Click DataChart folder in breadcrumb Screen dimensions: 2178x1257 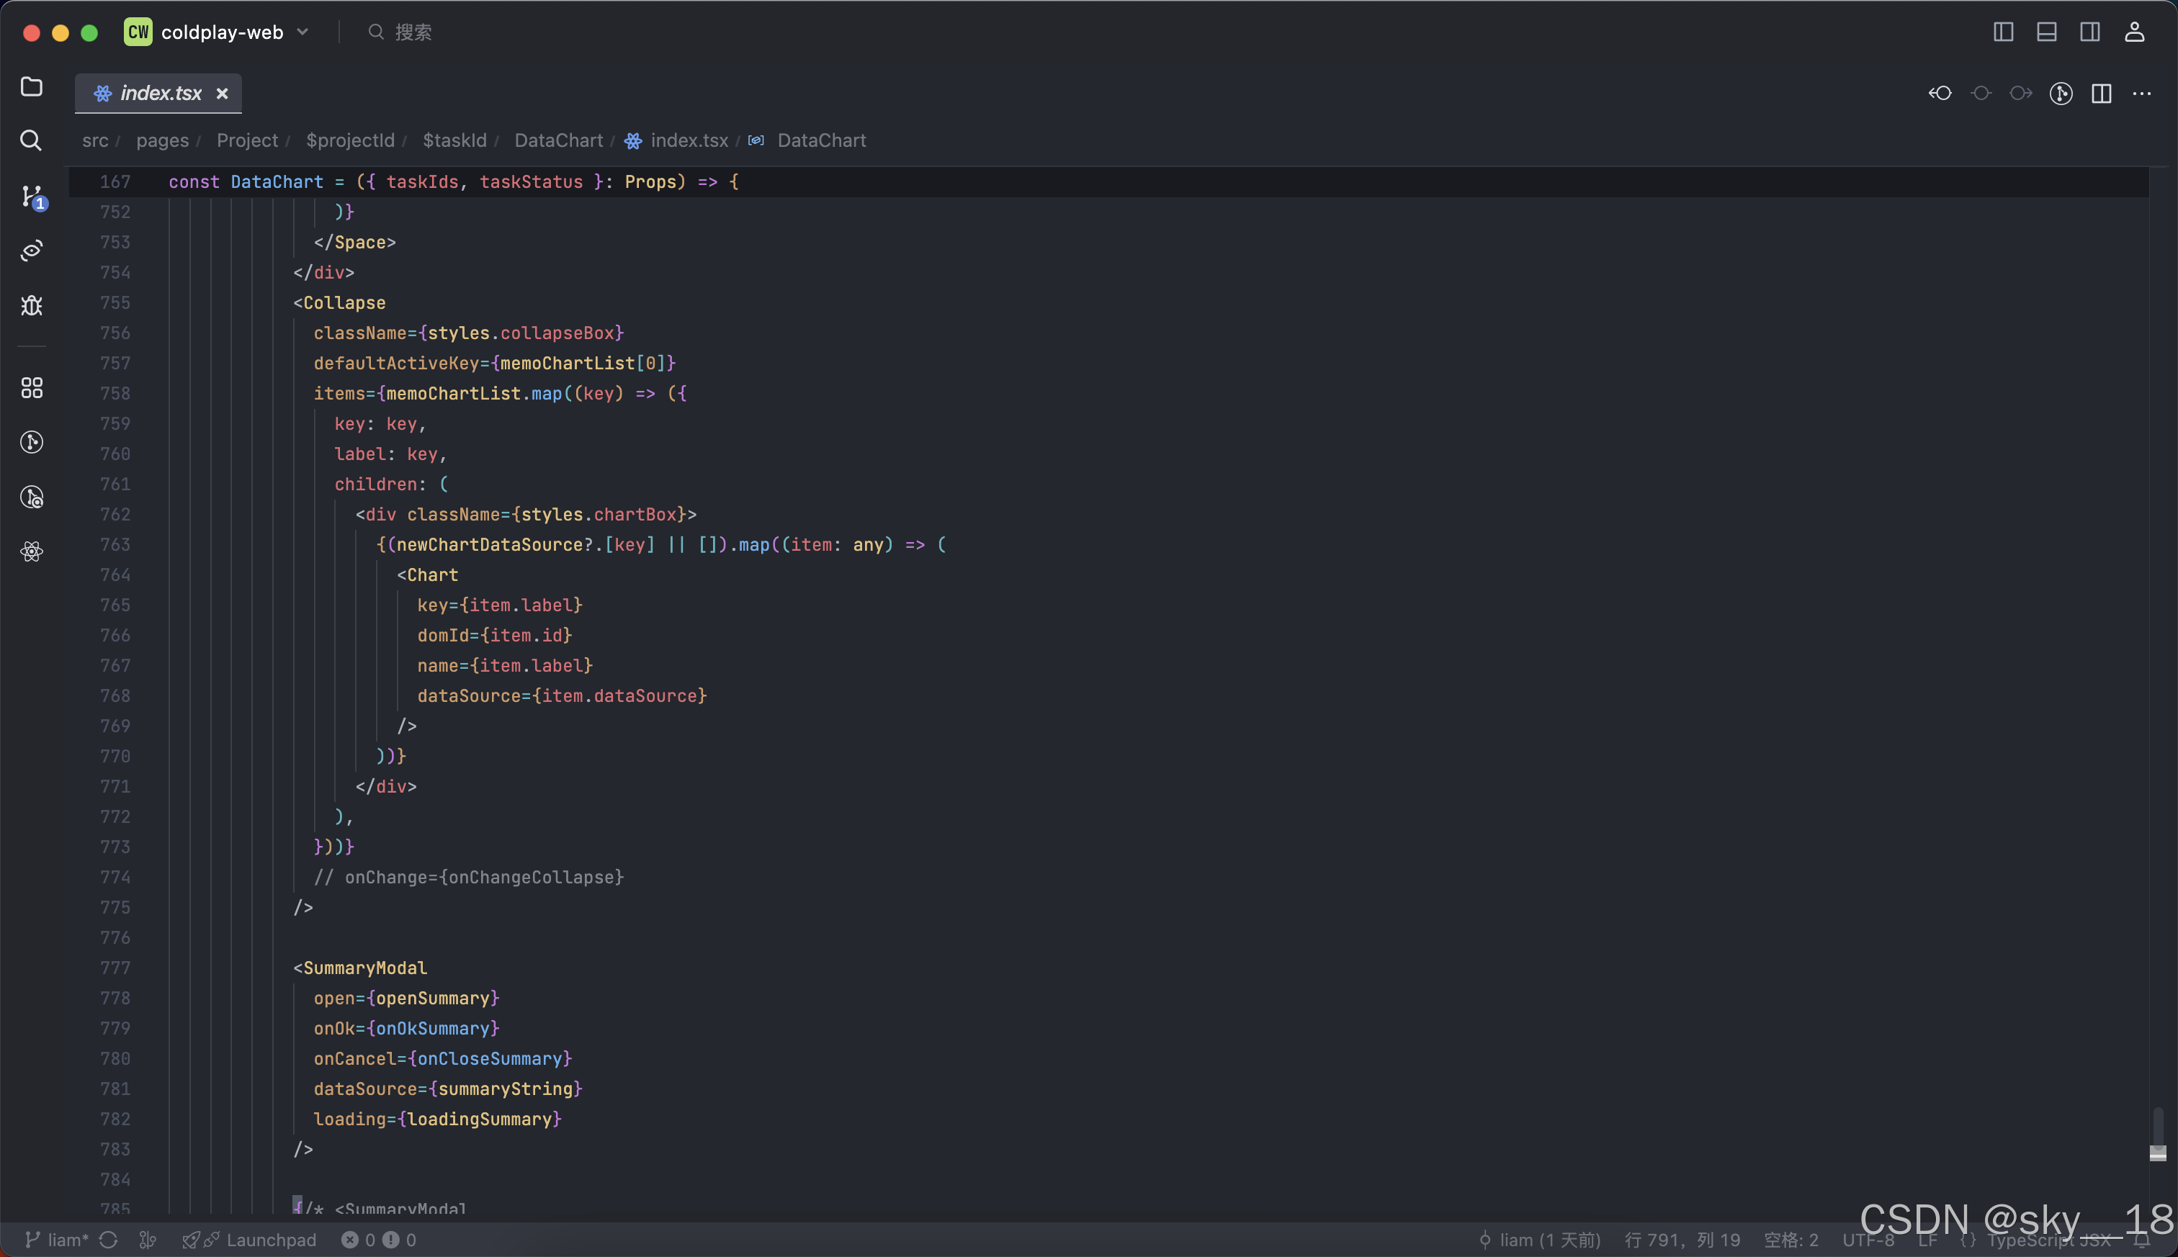click(558, 140)
